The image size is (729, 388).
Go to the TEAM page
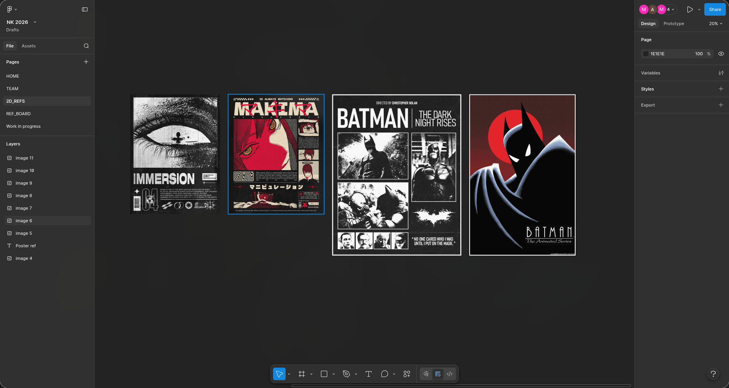tap(47, 89)
